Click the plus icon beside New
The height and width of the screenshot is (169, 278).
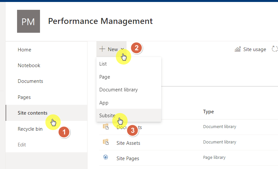coord(102,49)
